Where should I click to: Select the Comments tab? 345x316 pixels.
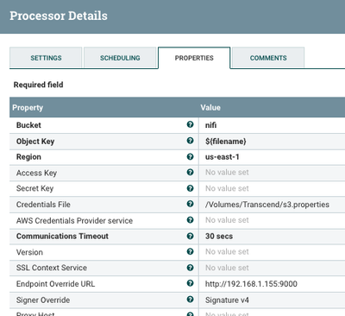click(268, 58)
